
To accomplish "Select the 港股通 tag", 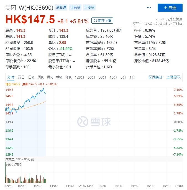I will pyautogui.click(x=61, y=7).
